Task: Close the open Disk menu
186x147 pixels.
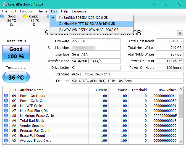Action: point(54,11)
